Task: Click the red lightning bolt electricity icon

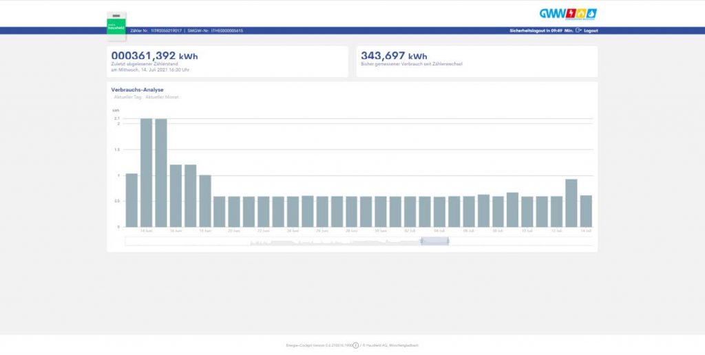Action: click(x=571, y=13)
